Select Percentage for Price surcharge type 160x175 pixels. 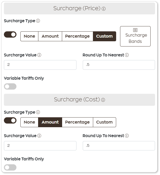[77, 36]
